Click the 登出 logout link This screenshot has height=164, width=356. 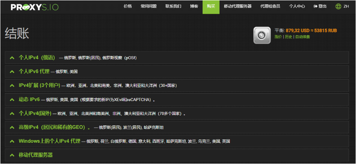point(320,6)
